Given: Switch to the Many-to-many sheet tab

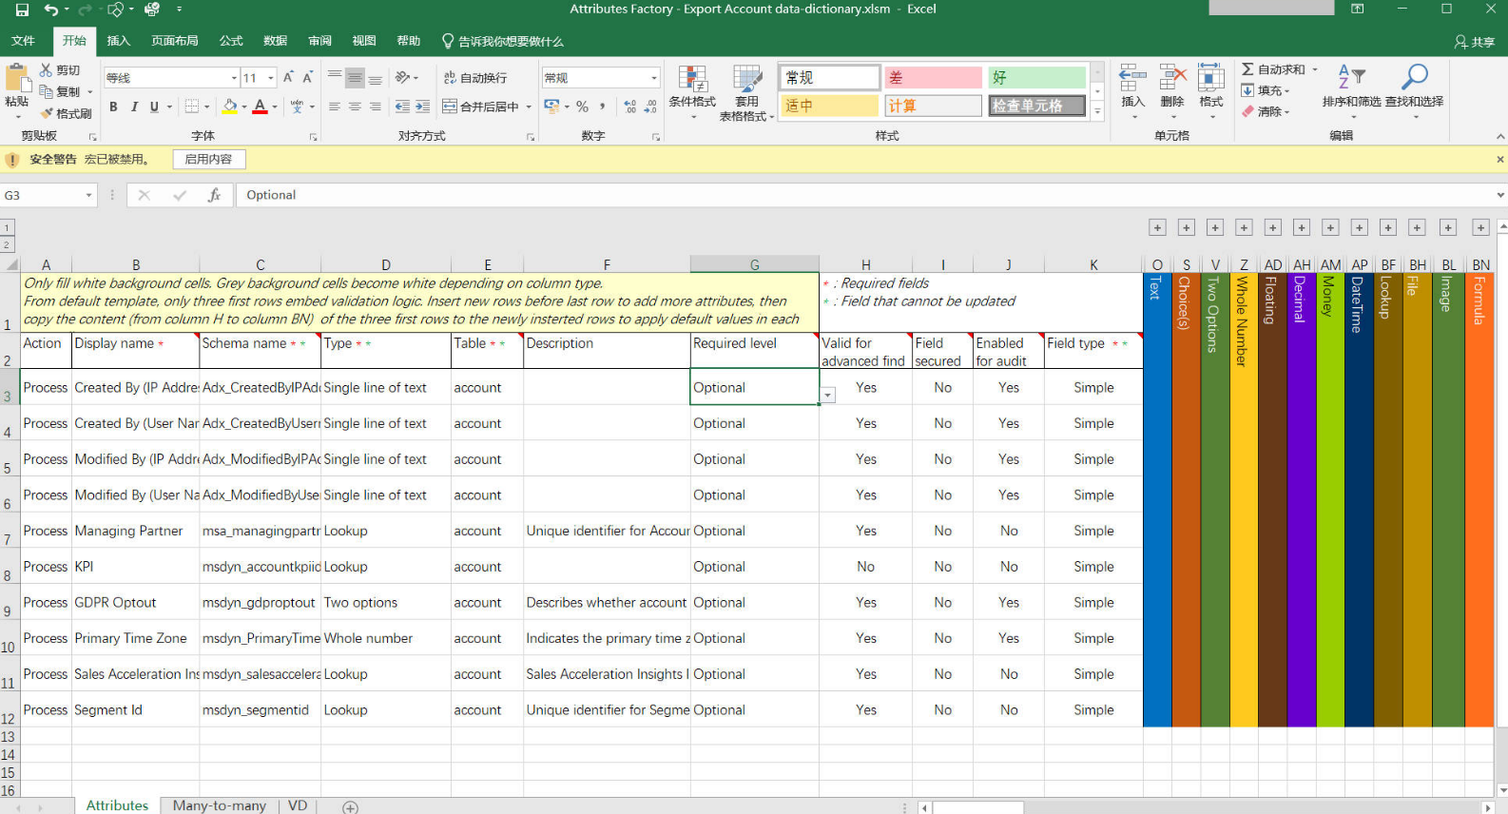Looking at the screenshot, I should (x=220, y=805).
